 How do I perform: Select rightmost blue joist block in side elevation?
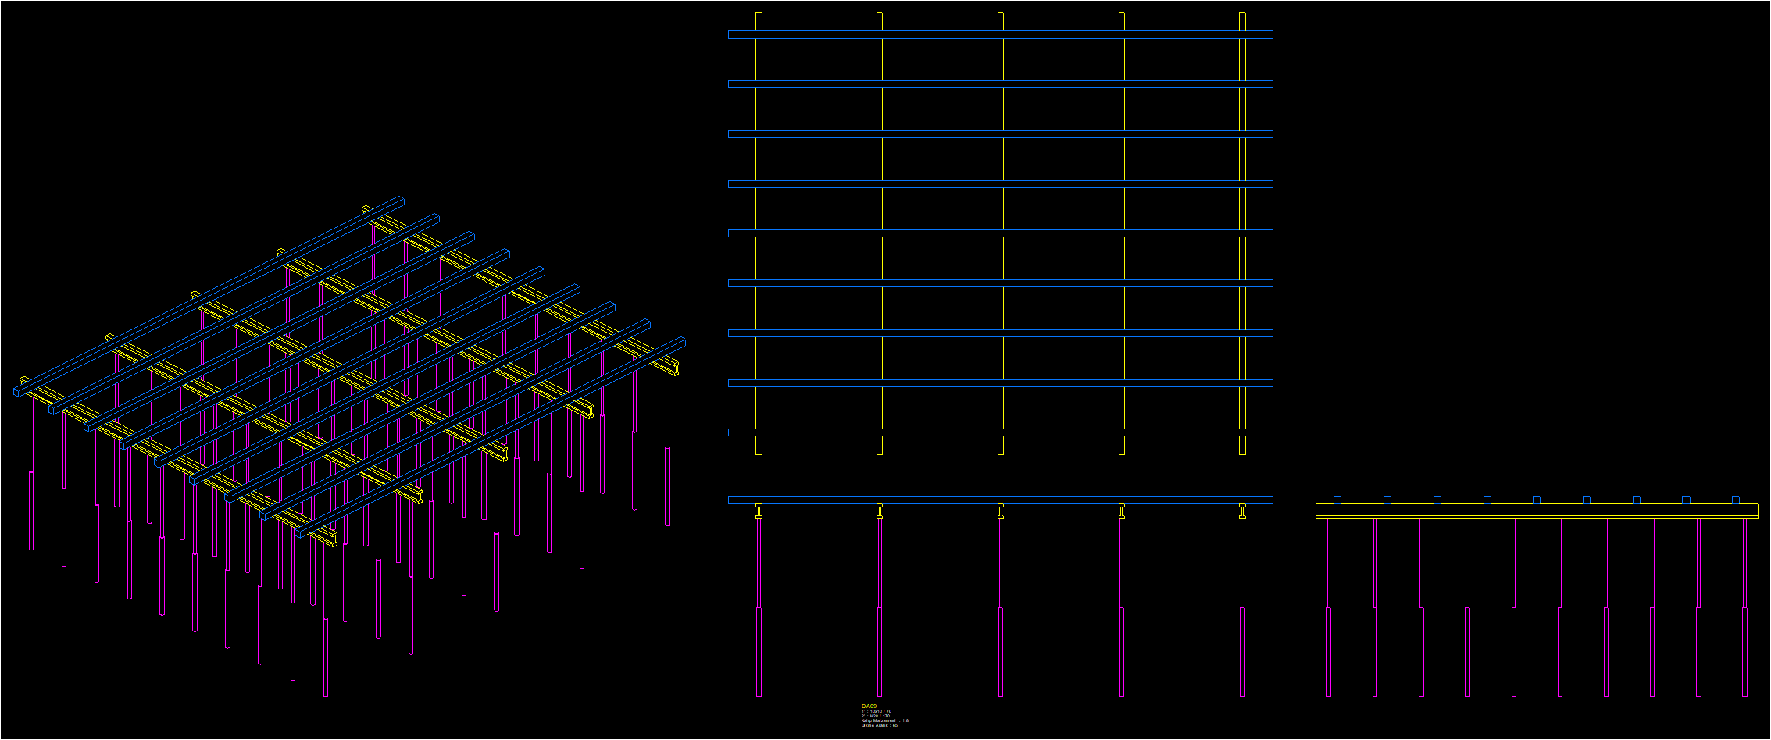(1736, 500)
